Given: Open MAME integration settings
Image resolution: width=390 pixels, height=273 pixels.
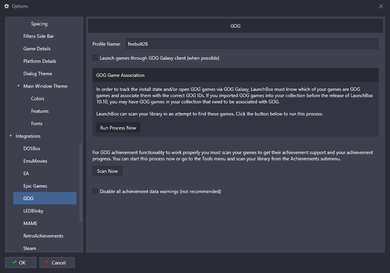Looking at the screenshot, I should [x=30, y=223].
